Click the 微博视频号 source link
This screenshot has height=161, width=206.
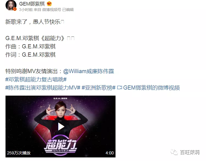52,10
